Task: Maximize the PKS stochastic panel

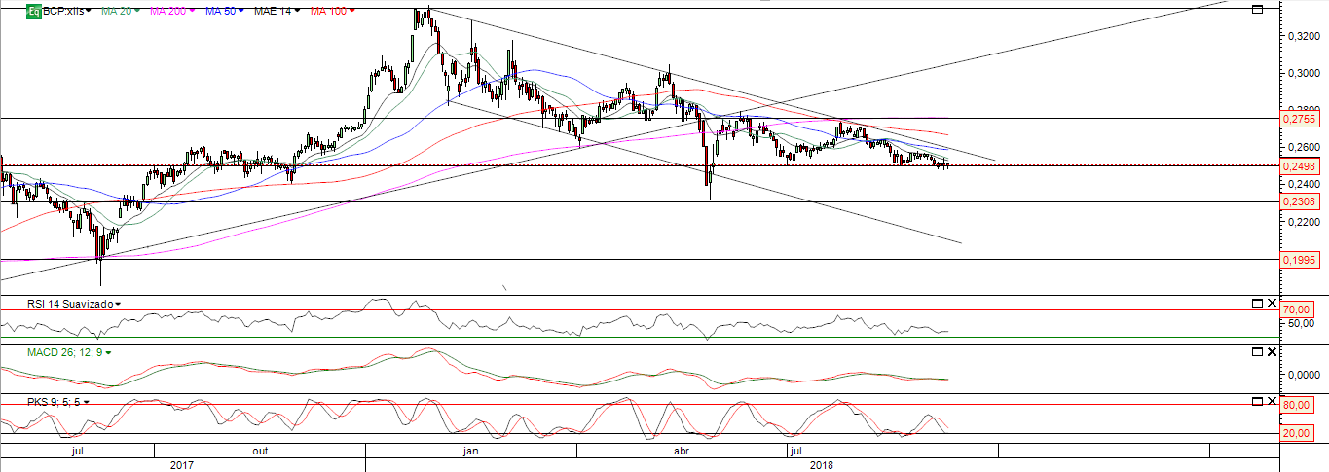Action: point(1257,401)
